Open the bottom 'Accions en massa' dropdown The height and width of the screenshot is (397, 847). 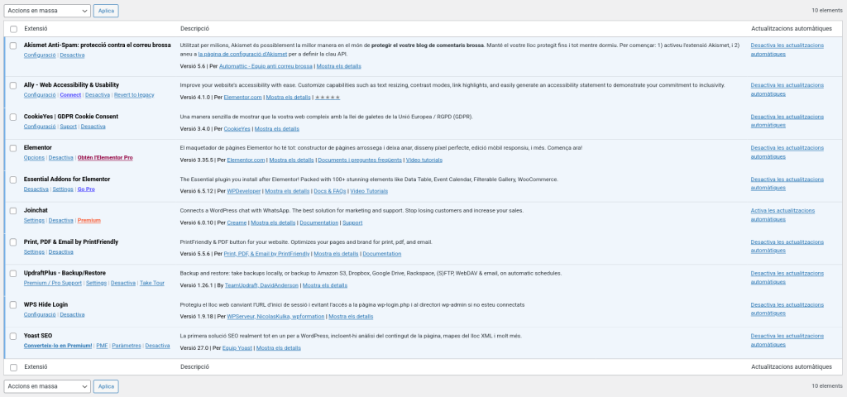(46, 386)
